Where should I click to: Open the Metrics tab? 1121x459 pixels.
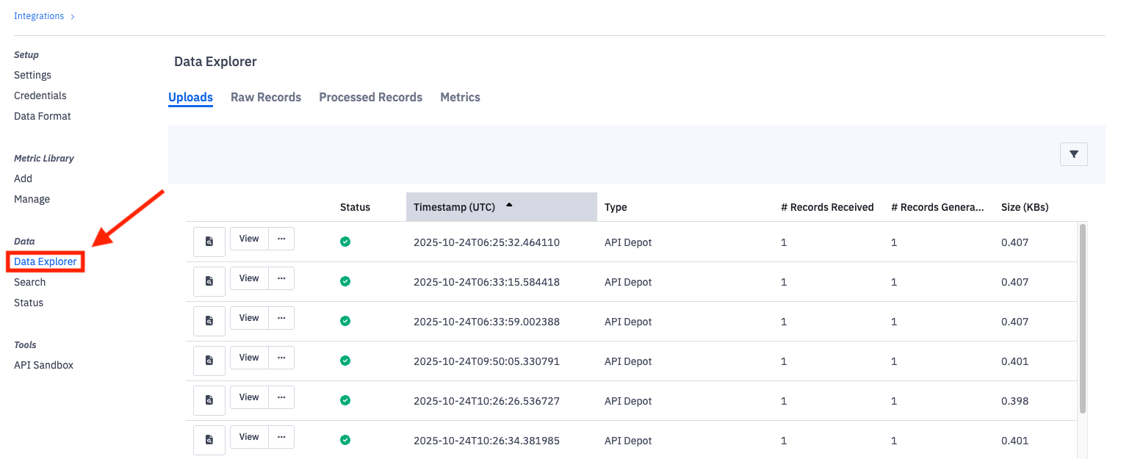tap(460, 97)
